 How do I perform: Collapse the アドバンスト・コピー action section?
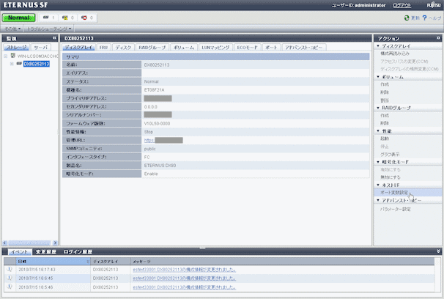tap(378, 200)
